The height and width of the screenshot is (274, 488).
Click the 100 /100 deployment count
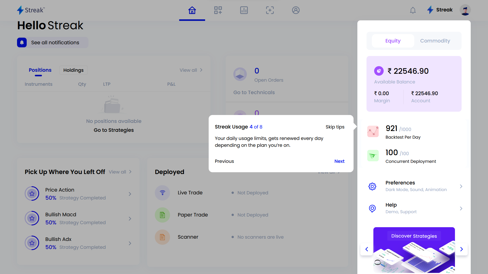coord(397,153)
